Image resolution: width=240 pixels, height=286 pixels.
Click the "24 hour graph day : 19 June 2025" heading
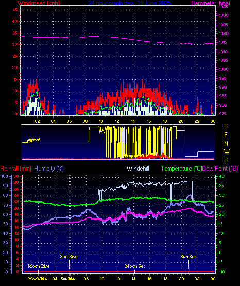pos(130,3)
